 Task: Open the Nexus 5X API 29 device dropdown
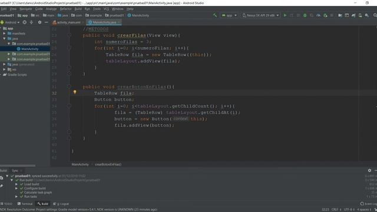point(260,15)
